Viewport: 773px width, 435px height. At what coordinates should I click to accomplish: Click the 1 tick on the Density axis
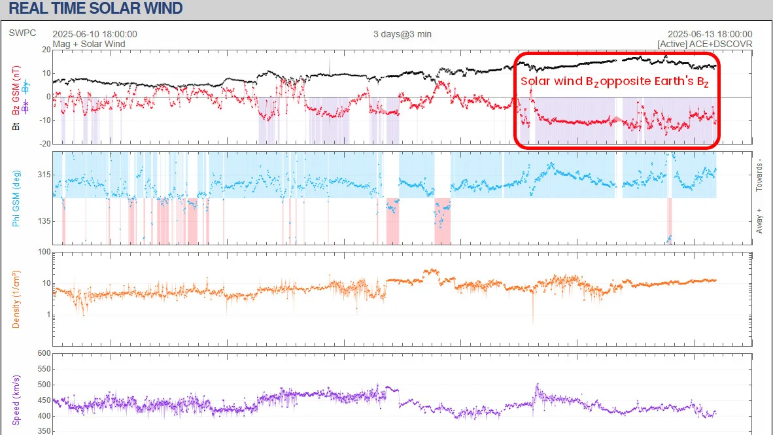click(x=48, y=315)
